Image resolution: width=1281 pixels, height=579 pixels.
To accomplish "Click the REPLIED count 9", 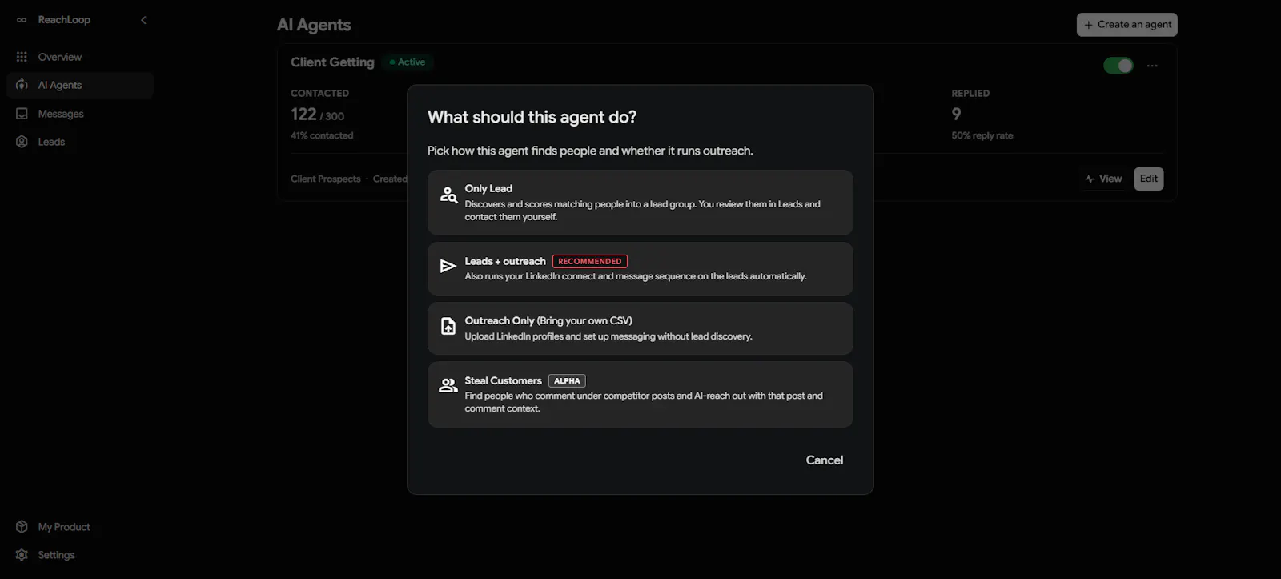I will (x=956, y=115).
